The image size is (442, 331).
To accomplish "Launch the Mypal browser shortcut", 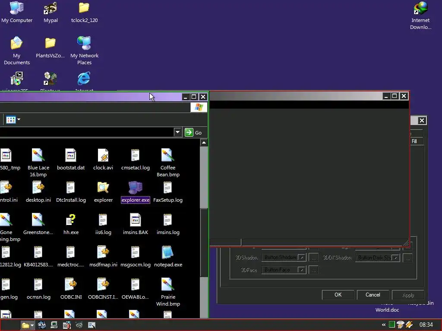I will [x=51, y=12].
